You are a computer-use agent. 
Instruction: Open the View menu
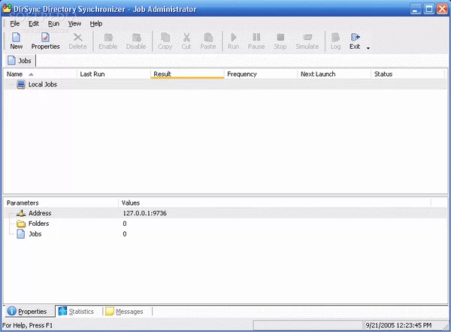(74, 23)
